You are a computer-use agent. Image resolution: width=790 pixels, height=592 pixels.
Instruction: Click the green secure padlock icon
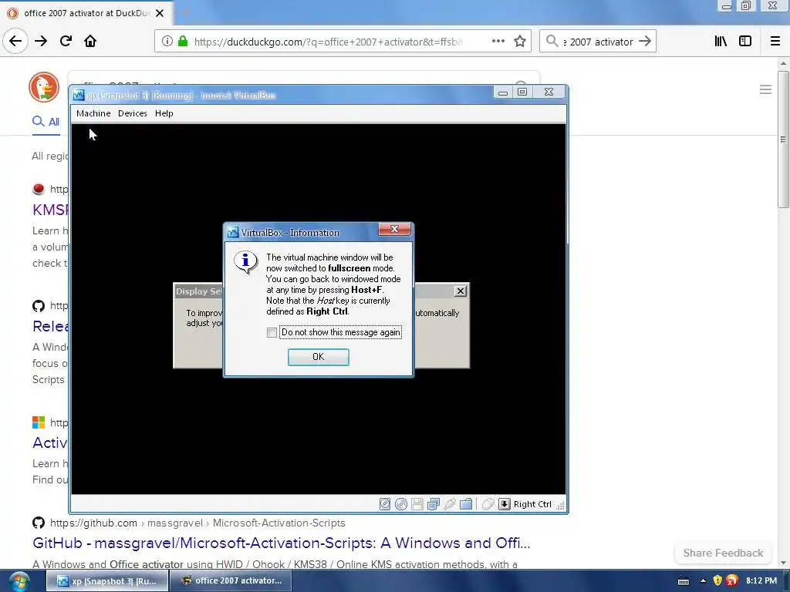pyautogui.click(x=183, y=42)
